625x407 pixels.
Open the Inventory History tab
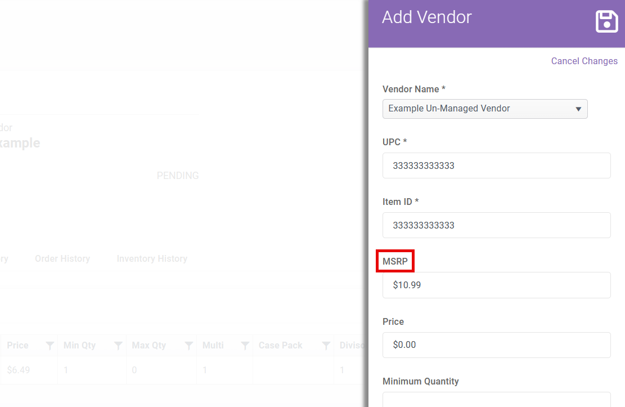pyautogui.click(x=152, y=258)
